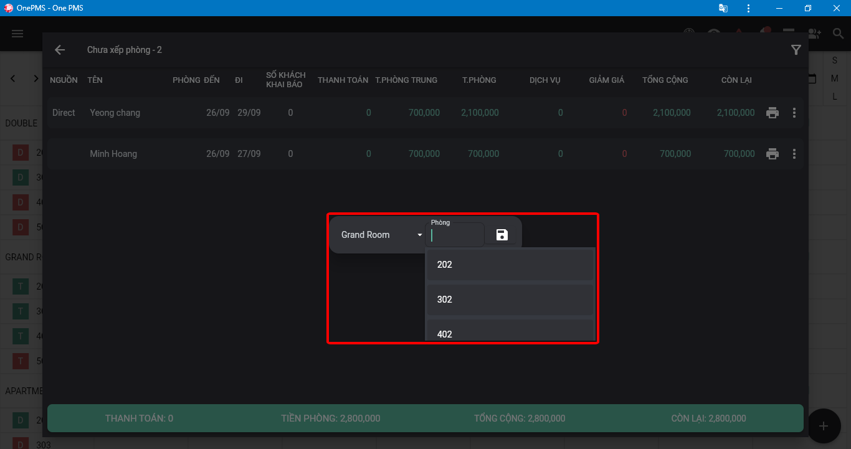Click the CÒN LẠI column header
Viewport: 851px width, 449px height.
tap(736, 80)
